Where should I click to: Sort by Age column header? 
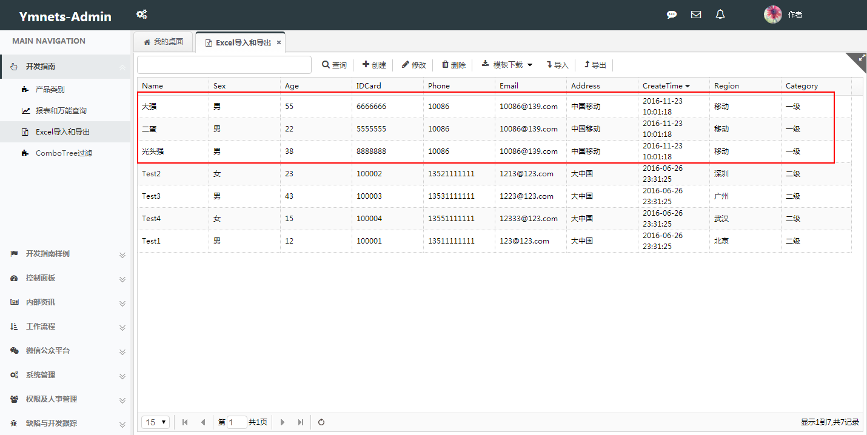click(x=316, y=86)
